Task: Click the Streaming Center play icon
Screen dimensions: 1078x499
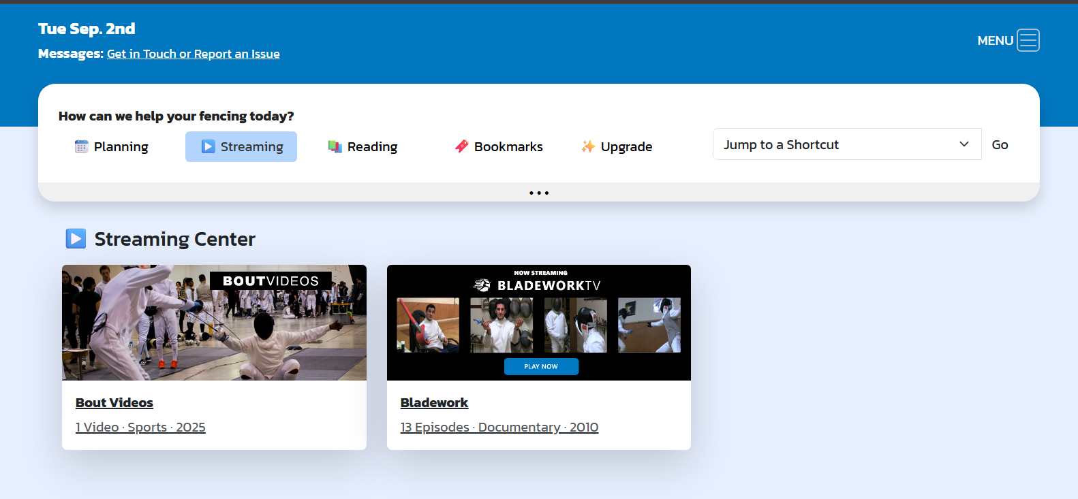Action: pyautogui.click(x=76, y=239)
